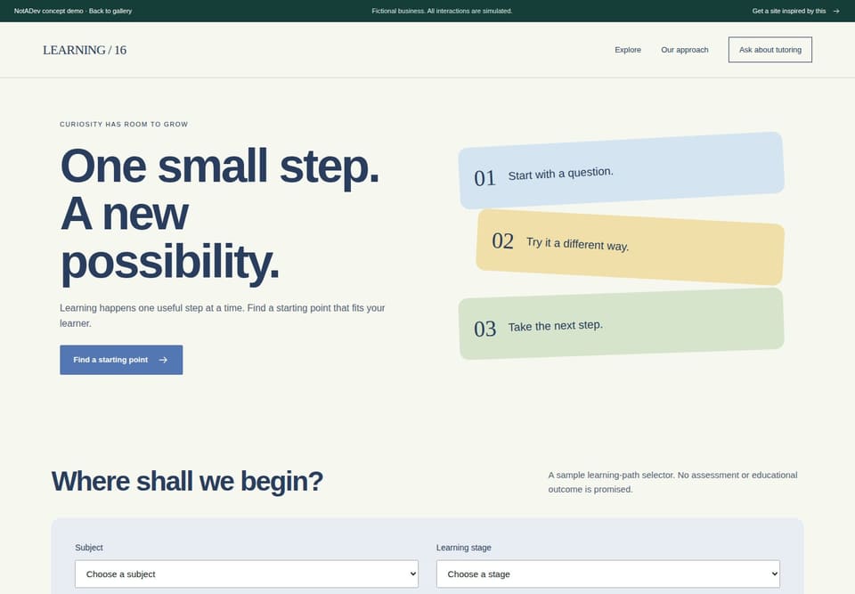Click the 'Learning stage' field label
This screenshot has width=855, height=594.
463,547
